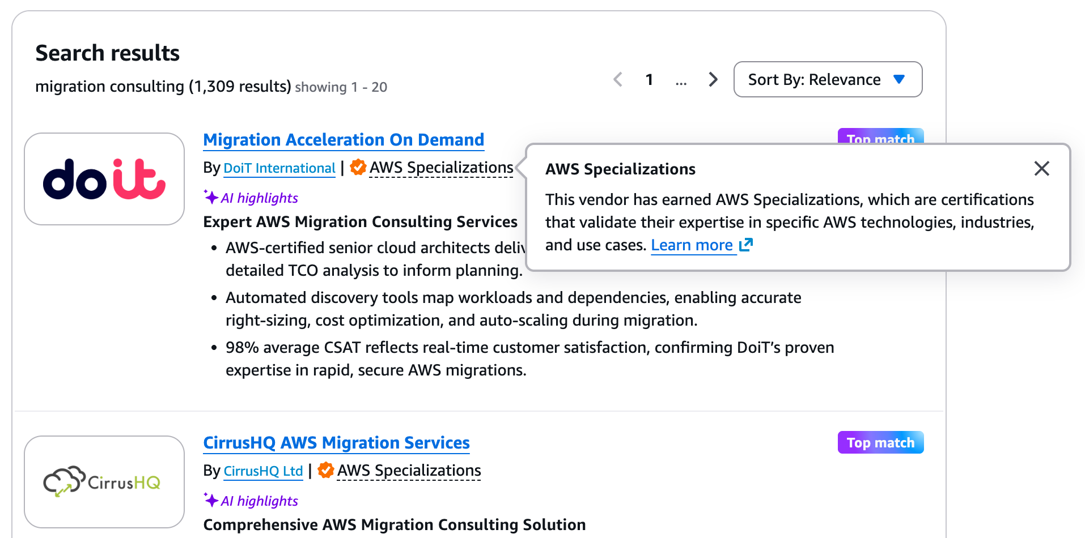This screenshot has height=538, width=1085.
Task: Open the CirrusHQ AWS Migration Services listing
Action: (x=336, y=443)
